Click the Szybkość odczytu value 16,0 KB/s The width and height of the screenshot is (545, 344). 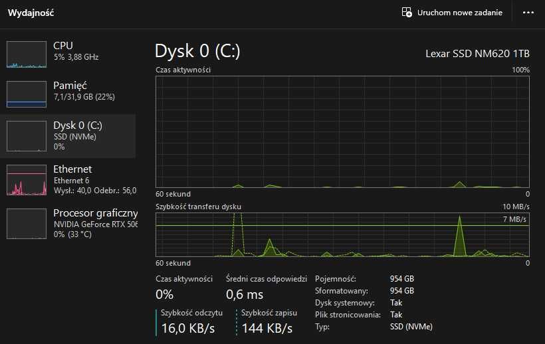click(x=188, y=328)
